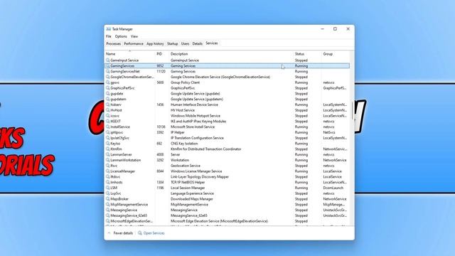This screenshot has height=256, width=455.
Task: Click the service icon next to GamingServicesNet
Action: [x=108, y=71]
